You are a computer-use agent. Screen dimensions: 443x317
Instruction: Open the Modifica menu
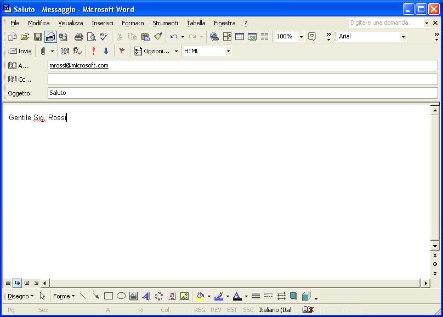pyautogui.click(x=39, y=23)
